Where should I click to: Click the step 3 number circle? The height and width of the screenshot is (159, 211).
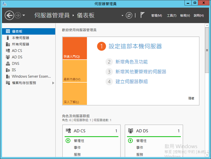point(109,72)
